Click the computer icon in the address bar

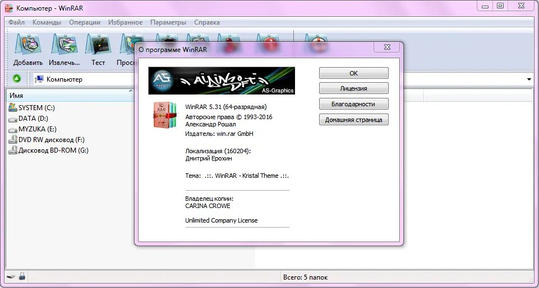(x=39, y=79)
